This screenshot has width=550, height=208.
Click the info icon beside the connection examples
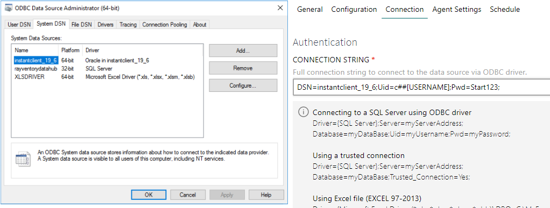[x=302, y=112]
